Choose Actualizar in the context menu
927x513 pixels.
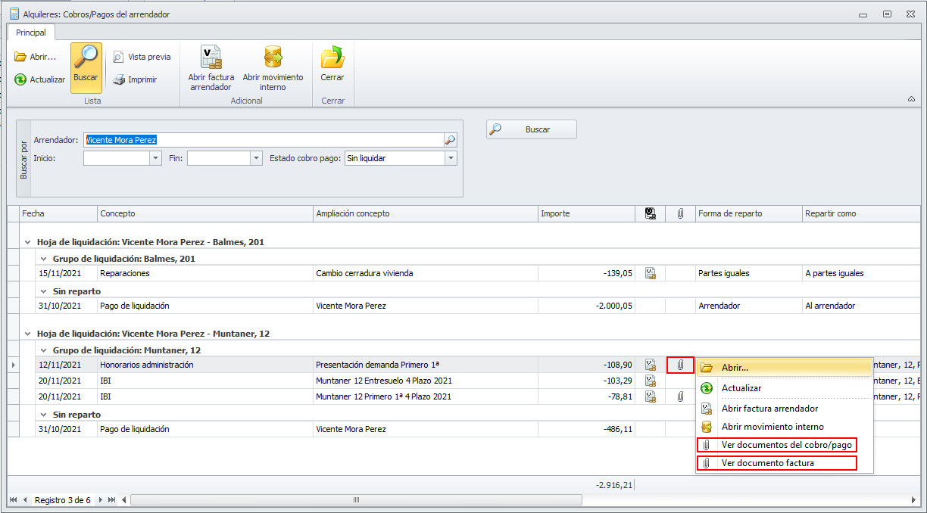(784, 388)
